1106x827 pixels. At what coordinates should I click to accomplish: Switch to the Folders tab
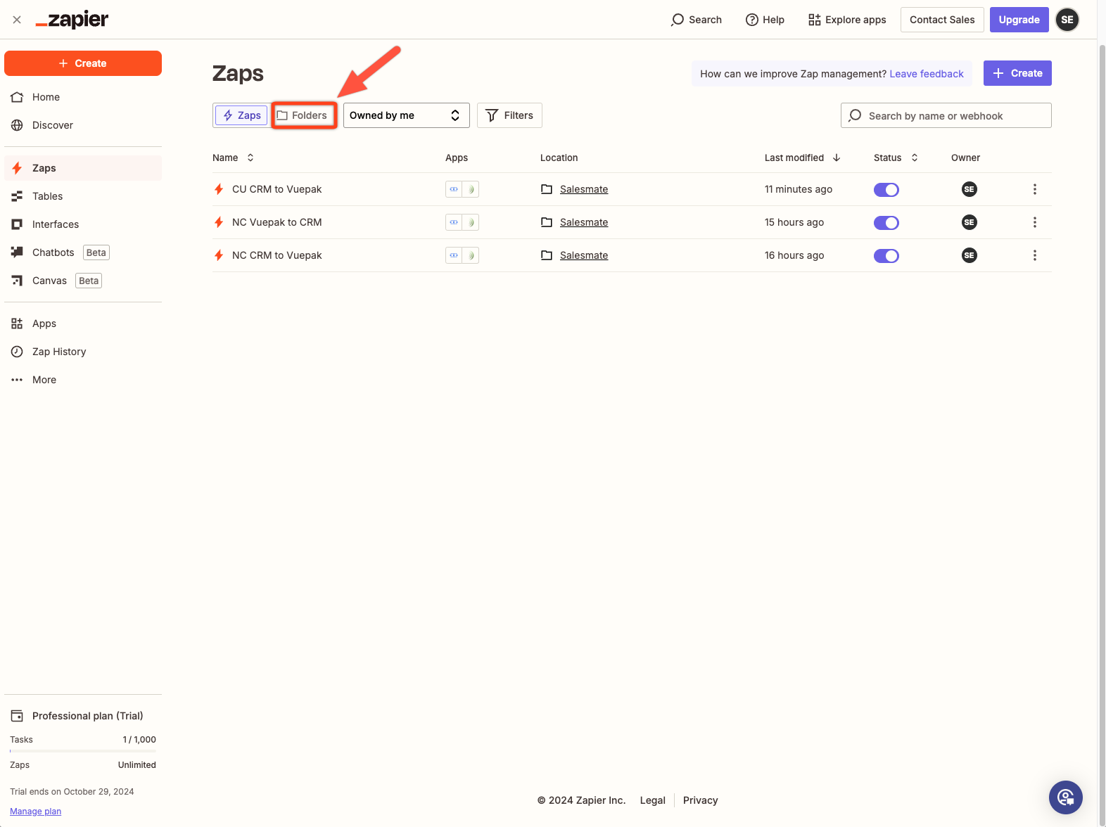(x=303, y=115)
